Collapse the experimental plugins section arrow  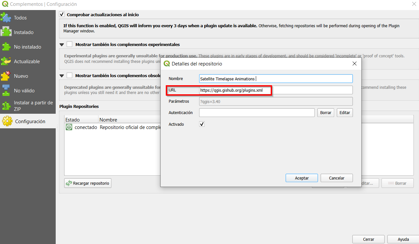point(62,45)
